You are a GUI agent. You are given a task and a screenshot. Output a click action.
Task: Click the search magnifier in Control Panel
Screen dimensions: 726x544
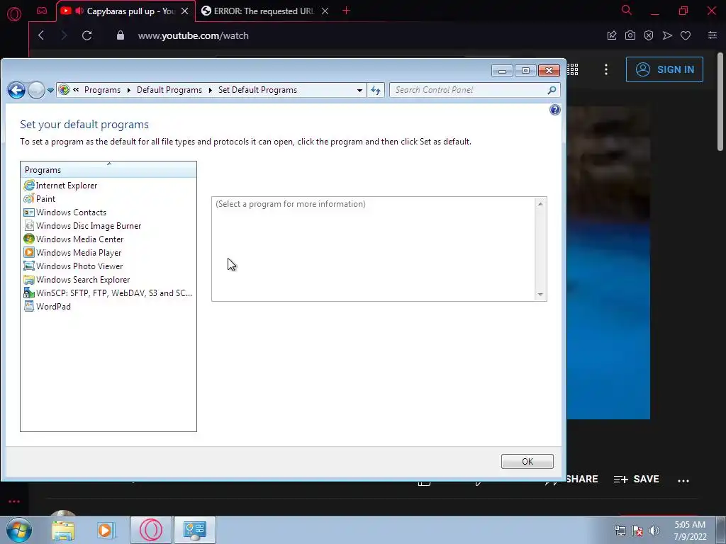[x=552, y=90]
